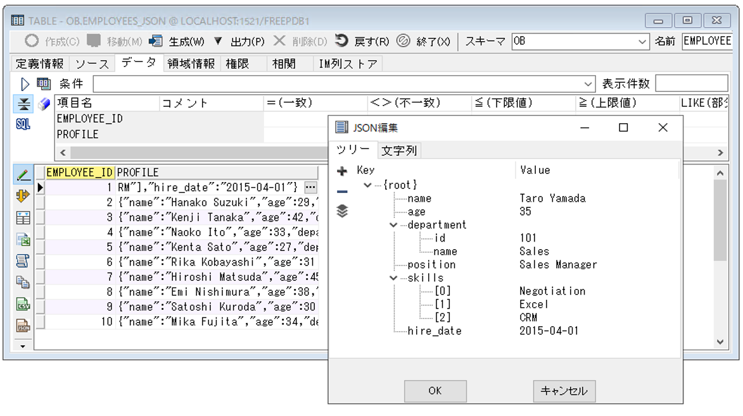
Task: Click the 表示件数 input field
Action: [x=691, y=83]
